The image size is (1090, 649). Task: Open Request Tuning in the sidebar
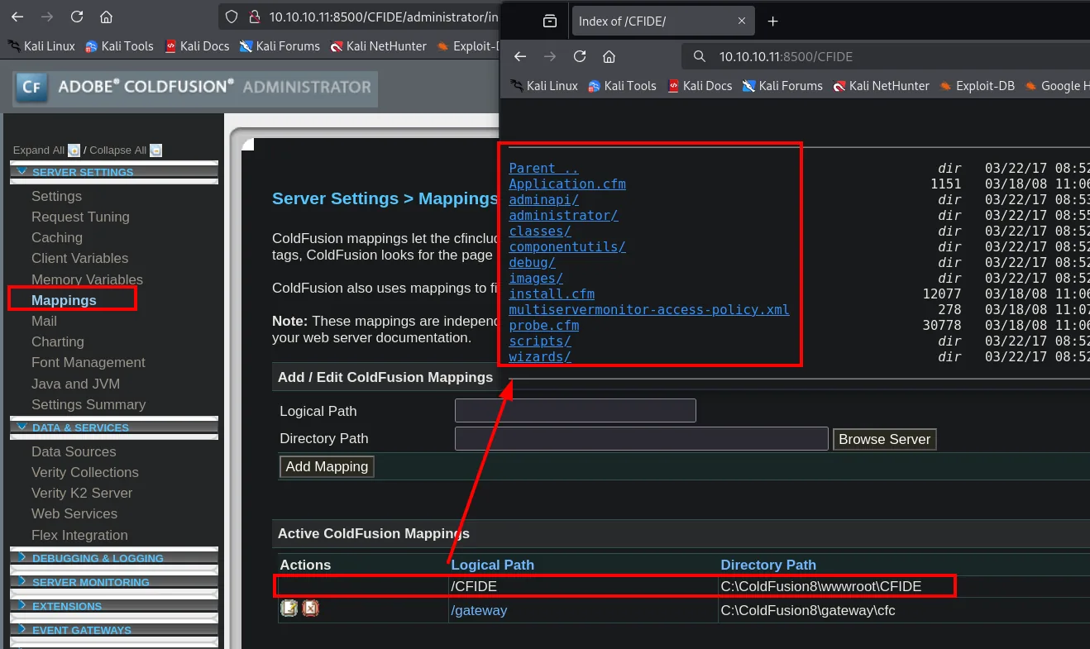[x=80, y=217]
